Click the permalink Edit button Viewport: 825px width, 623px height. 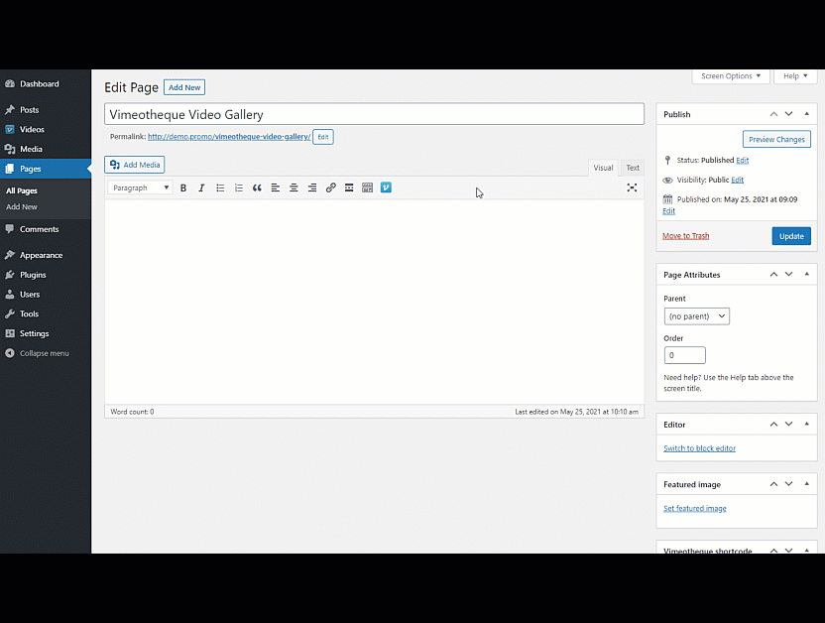323,137
